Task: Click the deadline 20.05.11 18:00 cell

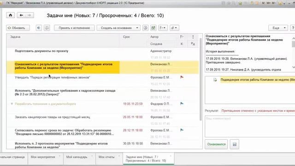Action: pos(133,117)
